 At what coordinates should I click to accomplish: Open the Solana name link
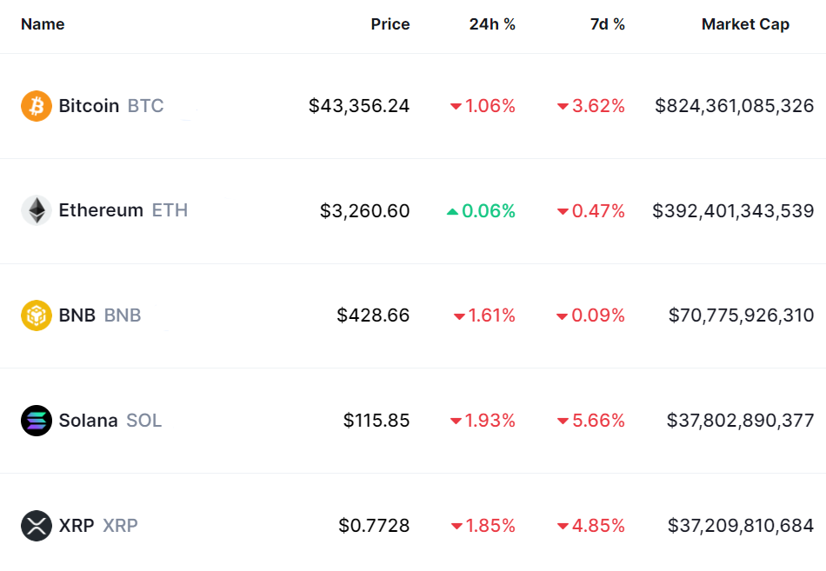(88, 421)
